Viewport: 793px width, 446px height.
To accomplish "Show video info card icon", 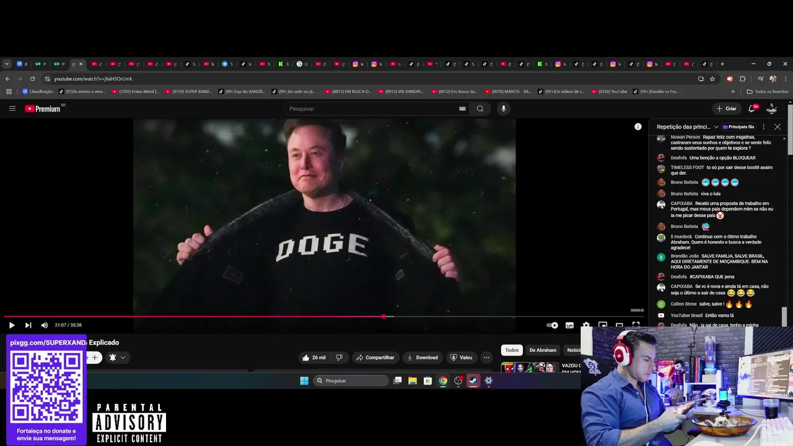I will 637,126.
